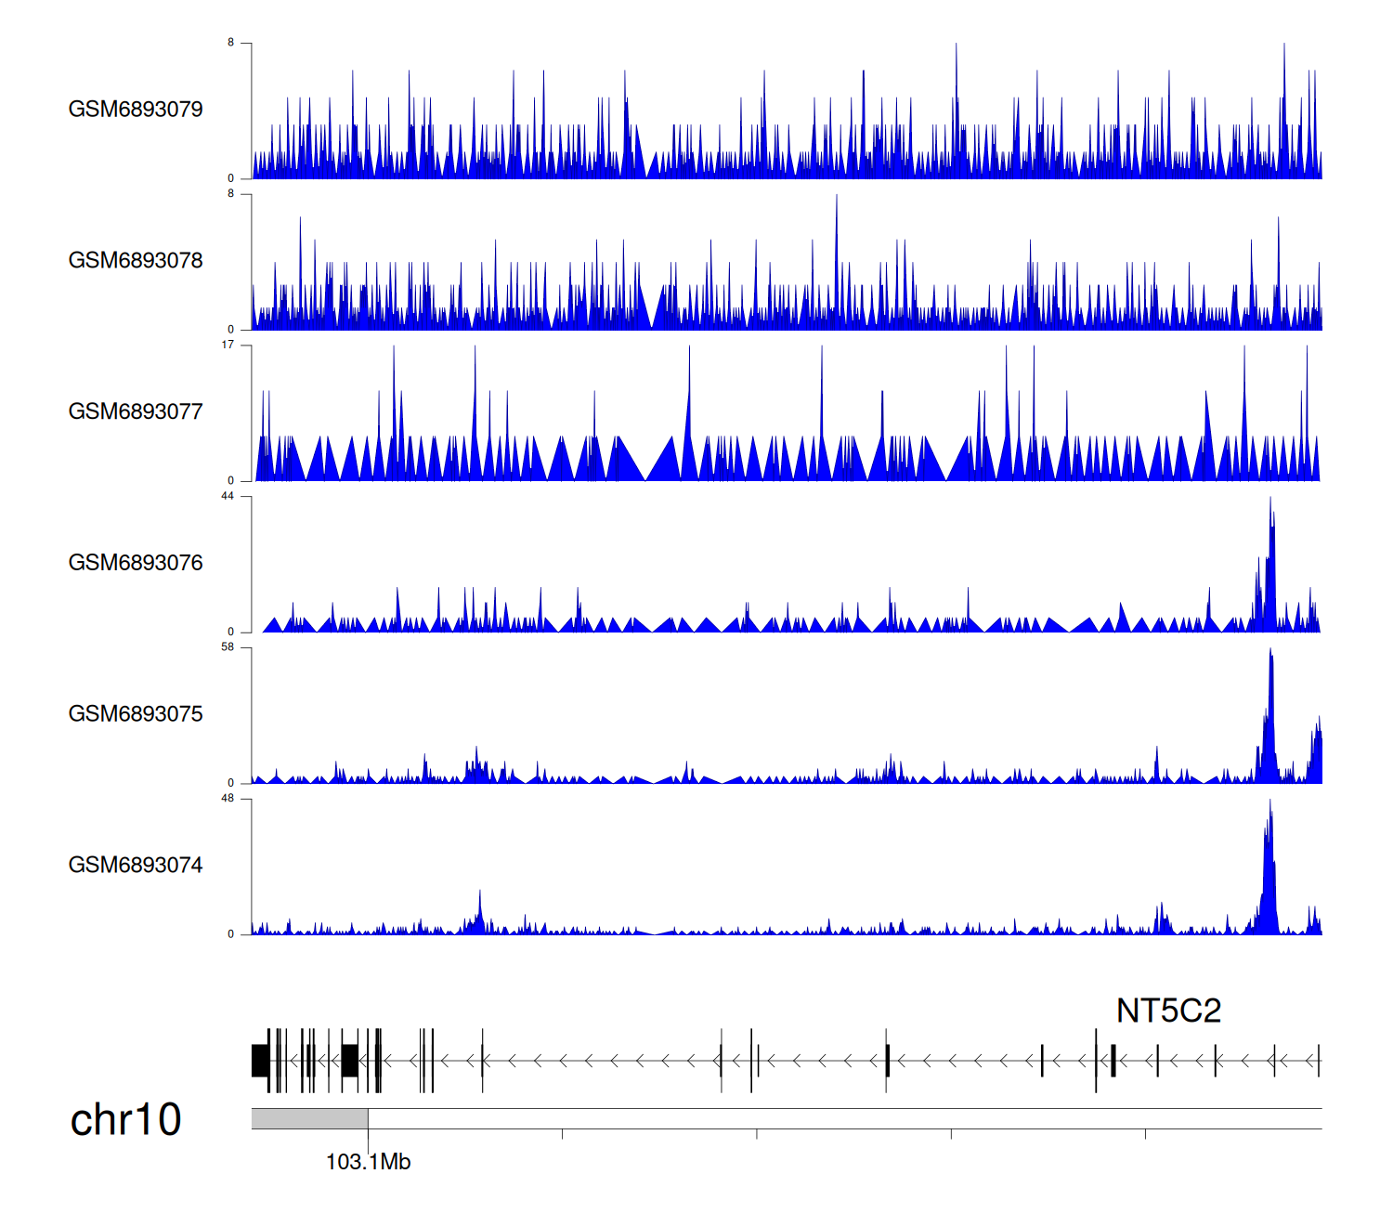Viewport: 1393px width, 1226px height.
Task: Click the large black exon block at gene's left end
Action: (x=260, y=1061)
